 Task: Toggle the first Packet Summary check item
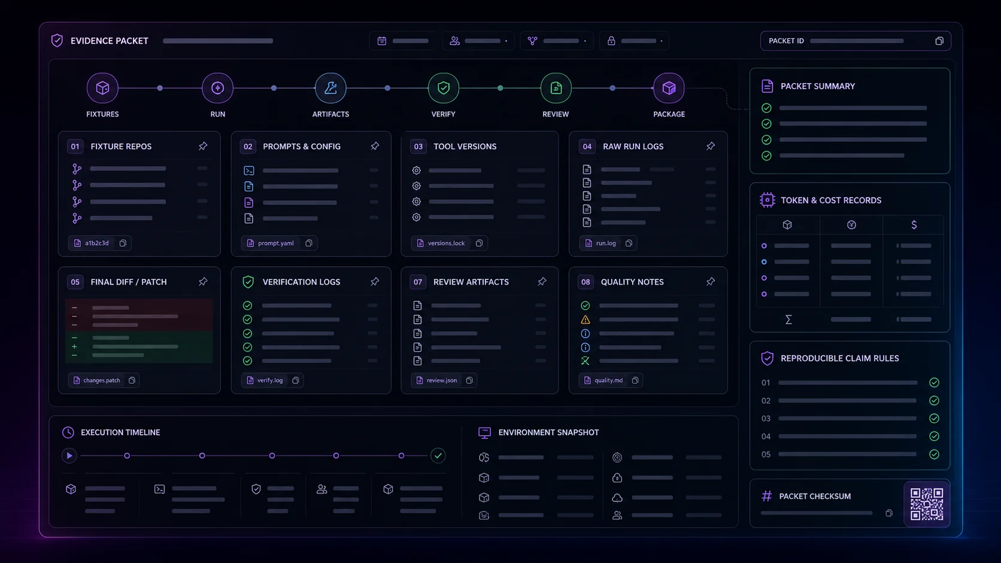(x=766, y=108)
